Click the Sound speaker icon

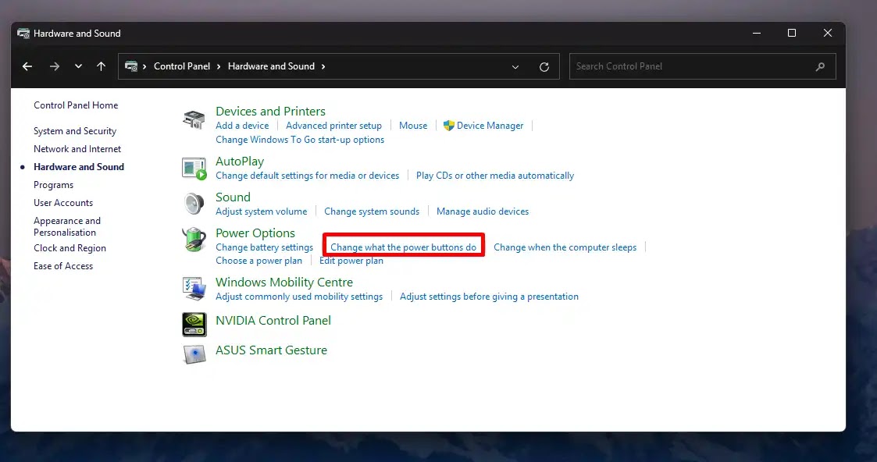pos(194,204)
